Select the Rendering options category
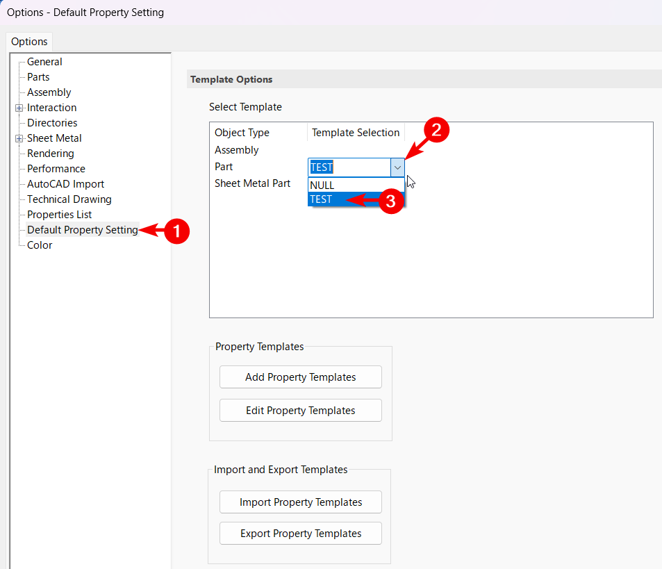This screenshot has width=662, height=569. click(x=50, y=154)
